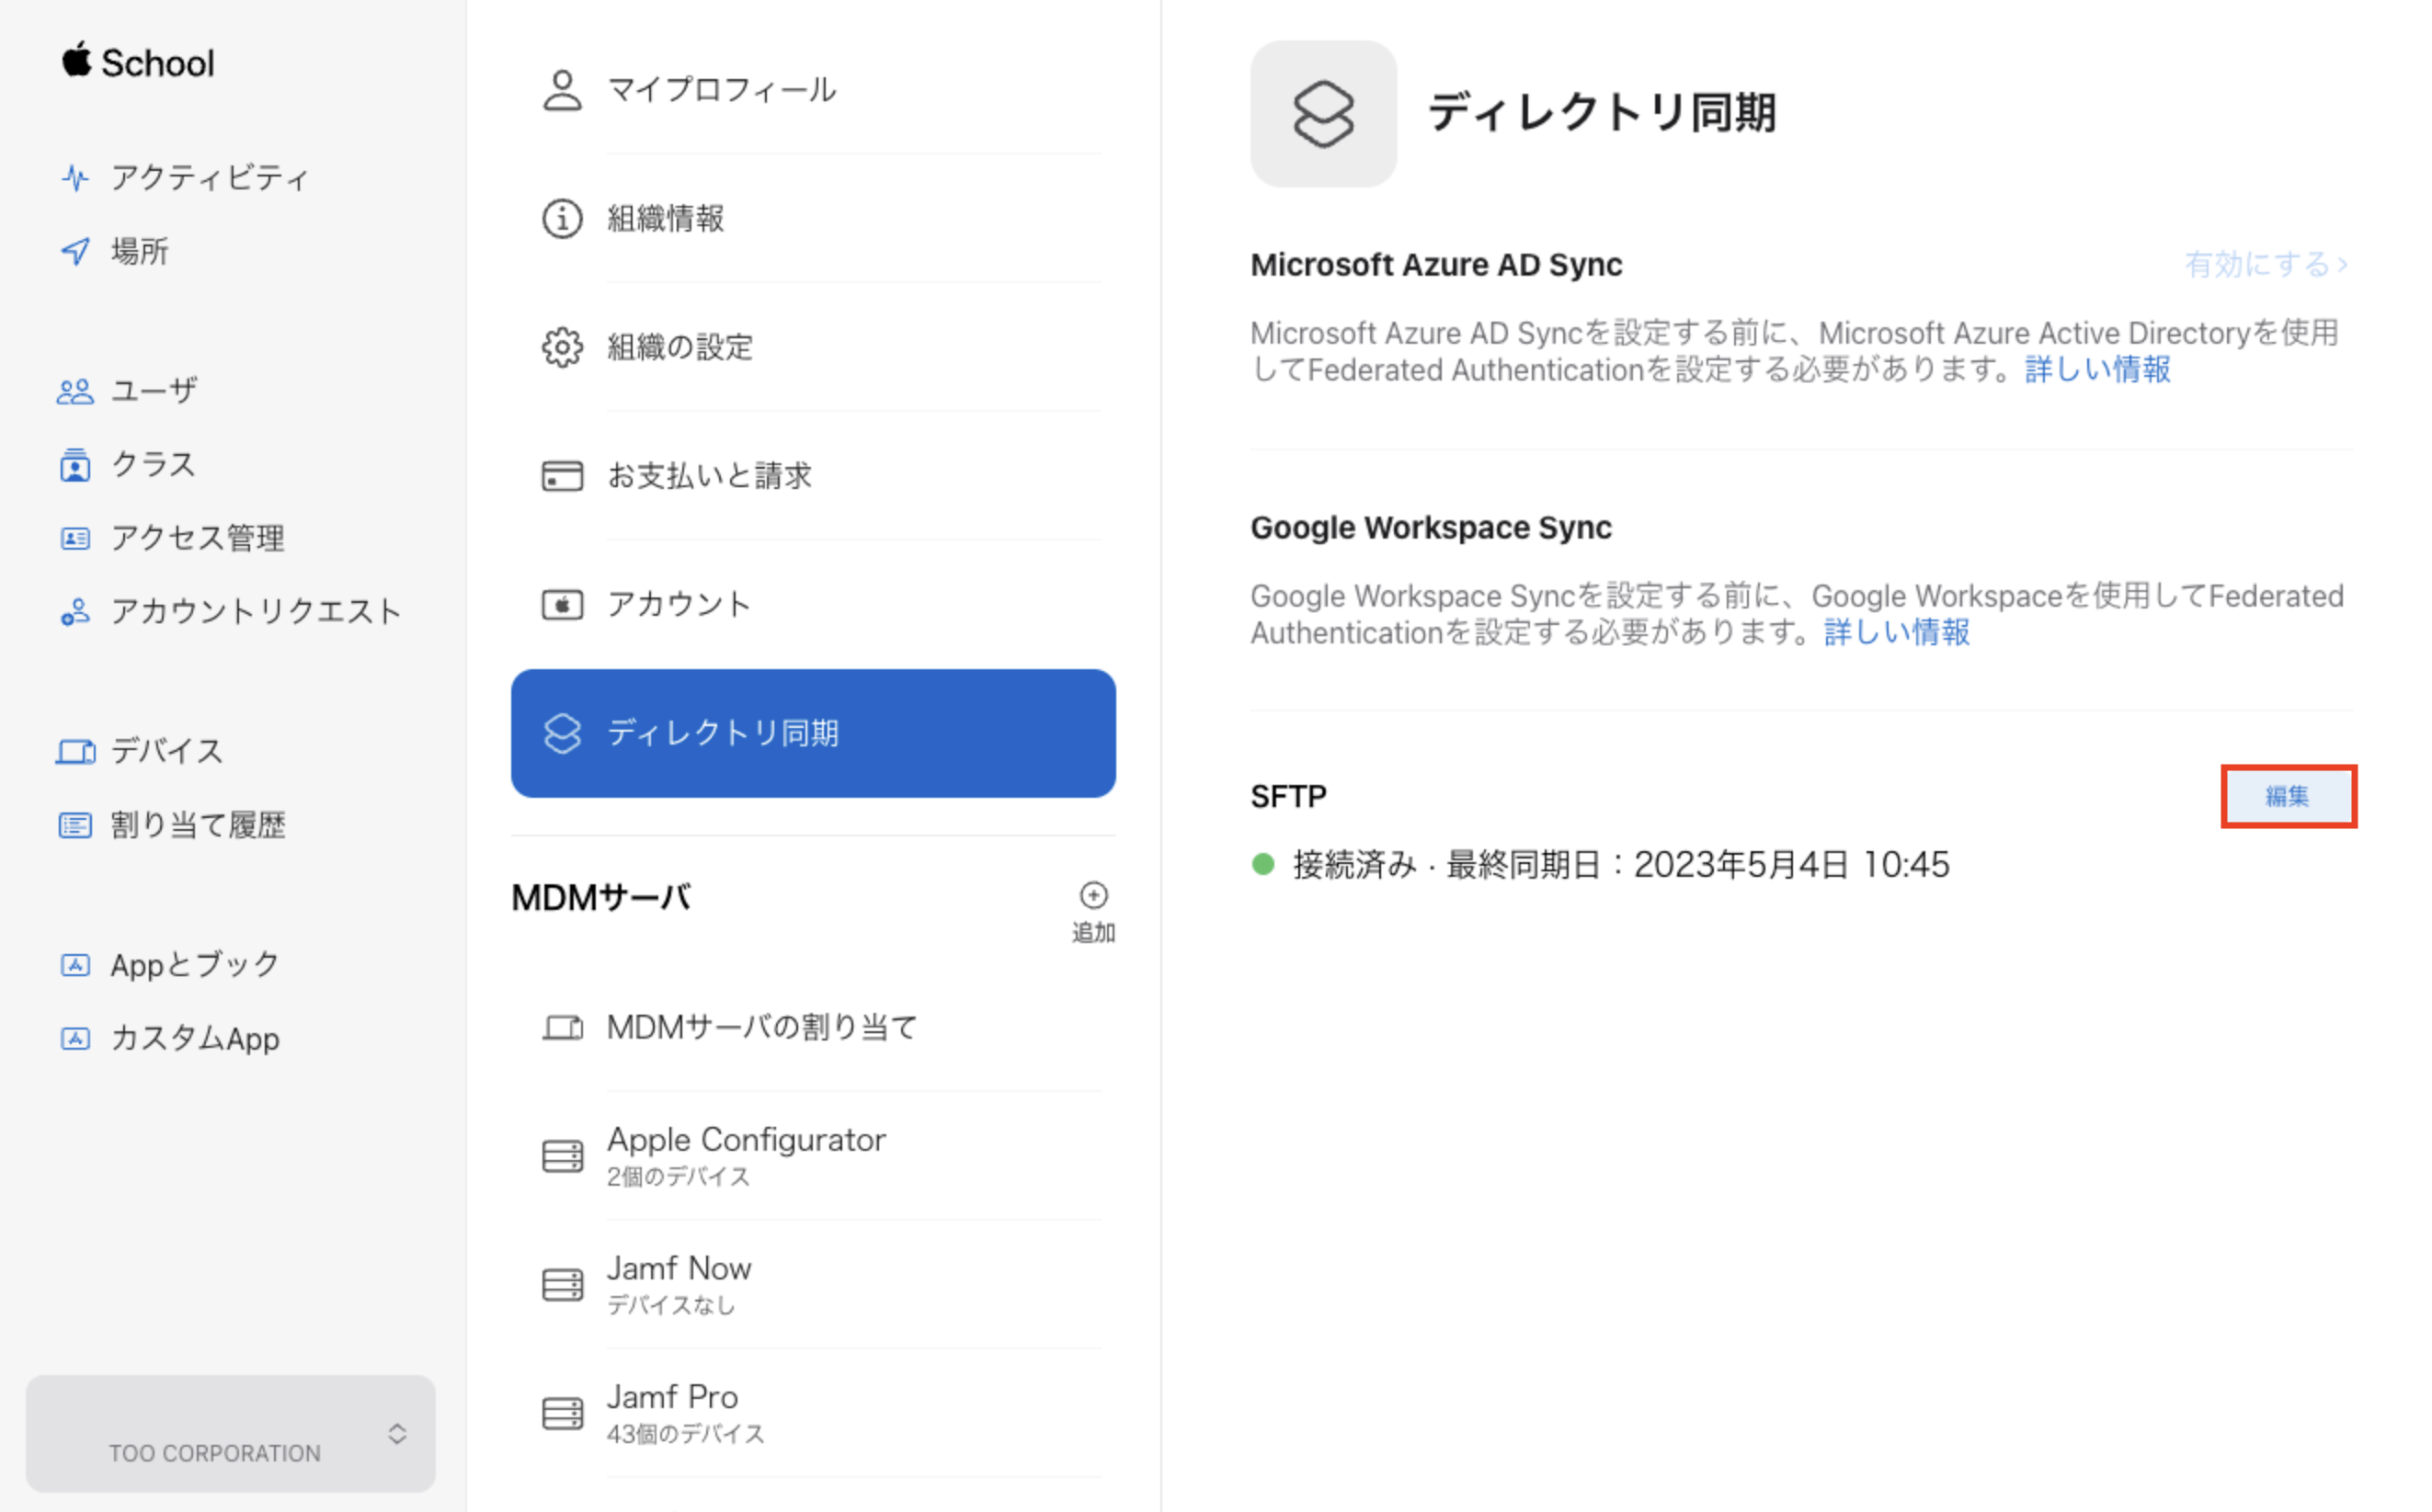Viewport: 2432px width, 1512px height.
Task: Click the Users (ユーザ) people icon
Action: click(x=75, y=391)
